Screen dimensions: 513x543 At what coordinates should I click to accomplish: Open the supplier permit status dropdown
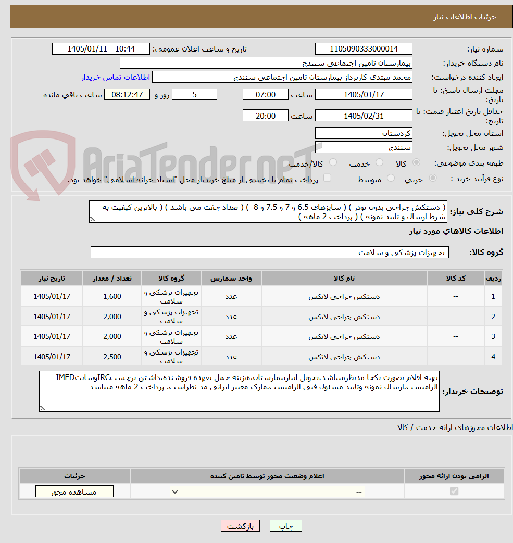tap(267, 491)
